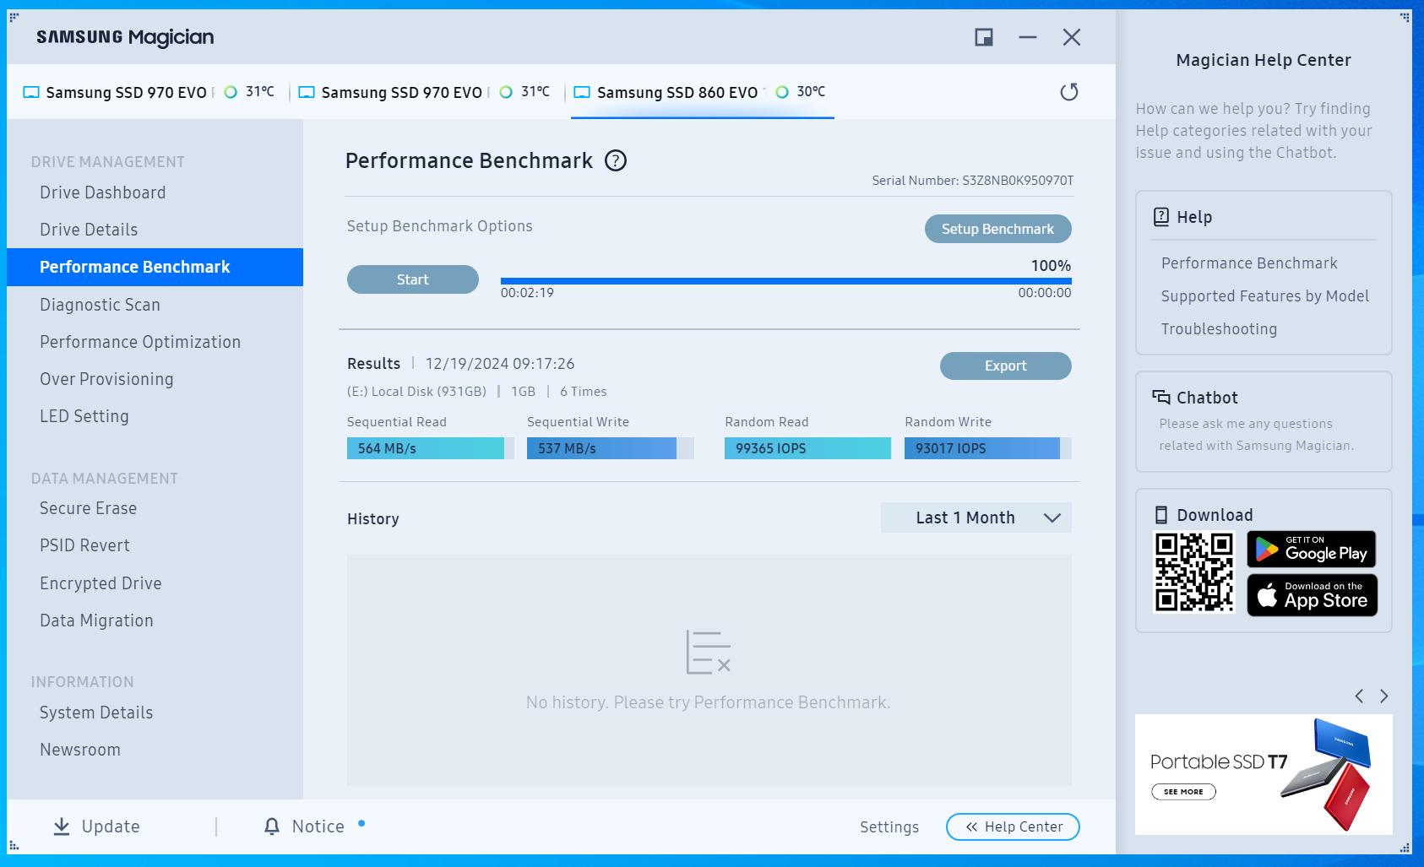Click the empty history list icon
1424x867 pixels.
[x=708, y=652]
